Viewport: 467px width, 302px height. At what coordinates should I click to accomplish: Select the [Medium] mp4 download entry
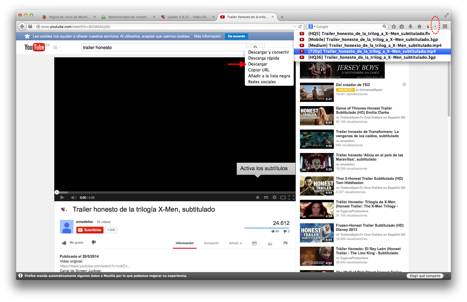[x=372, y=45]
